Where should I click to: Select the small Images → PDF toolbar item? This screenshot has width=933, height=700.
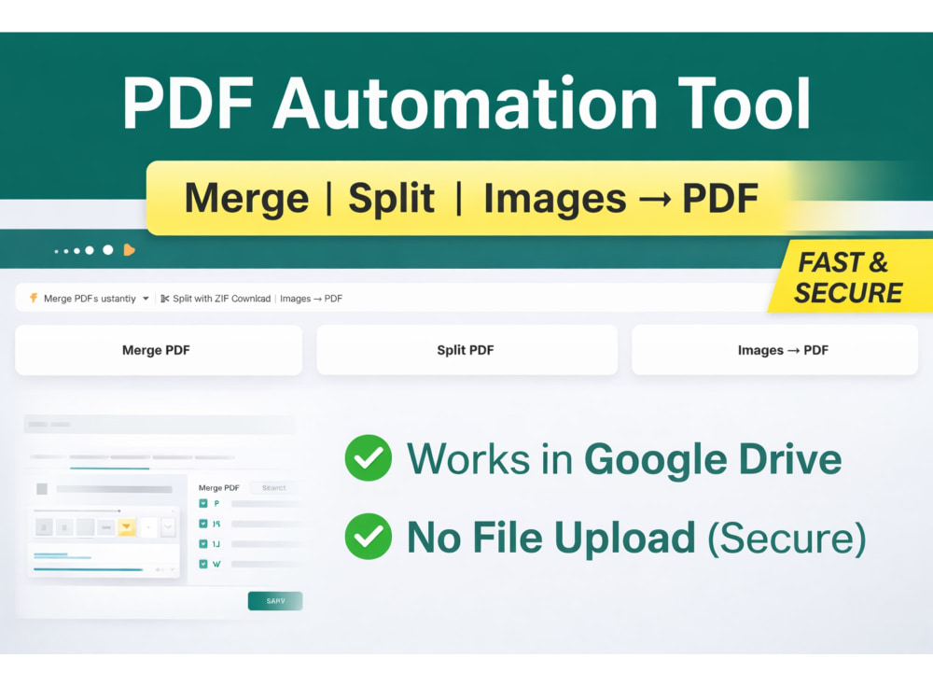point(312,299)
